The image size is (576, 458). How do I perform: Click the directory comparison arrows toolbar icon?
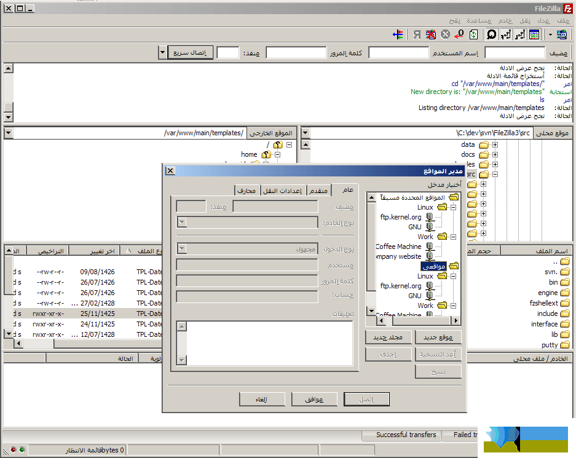[x=398, y=35]
